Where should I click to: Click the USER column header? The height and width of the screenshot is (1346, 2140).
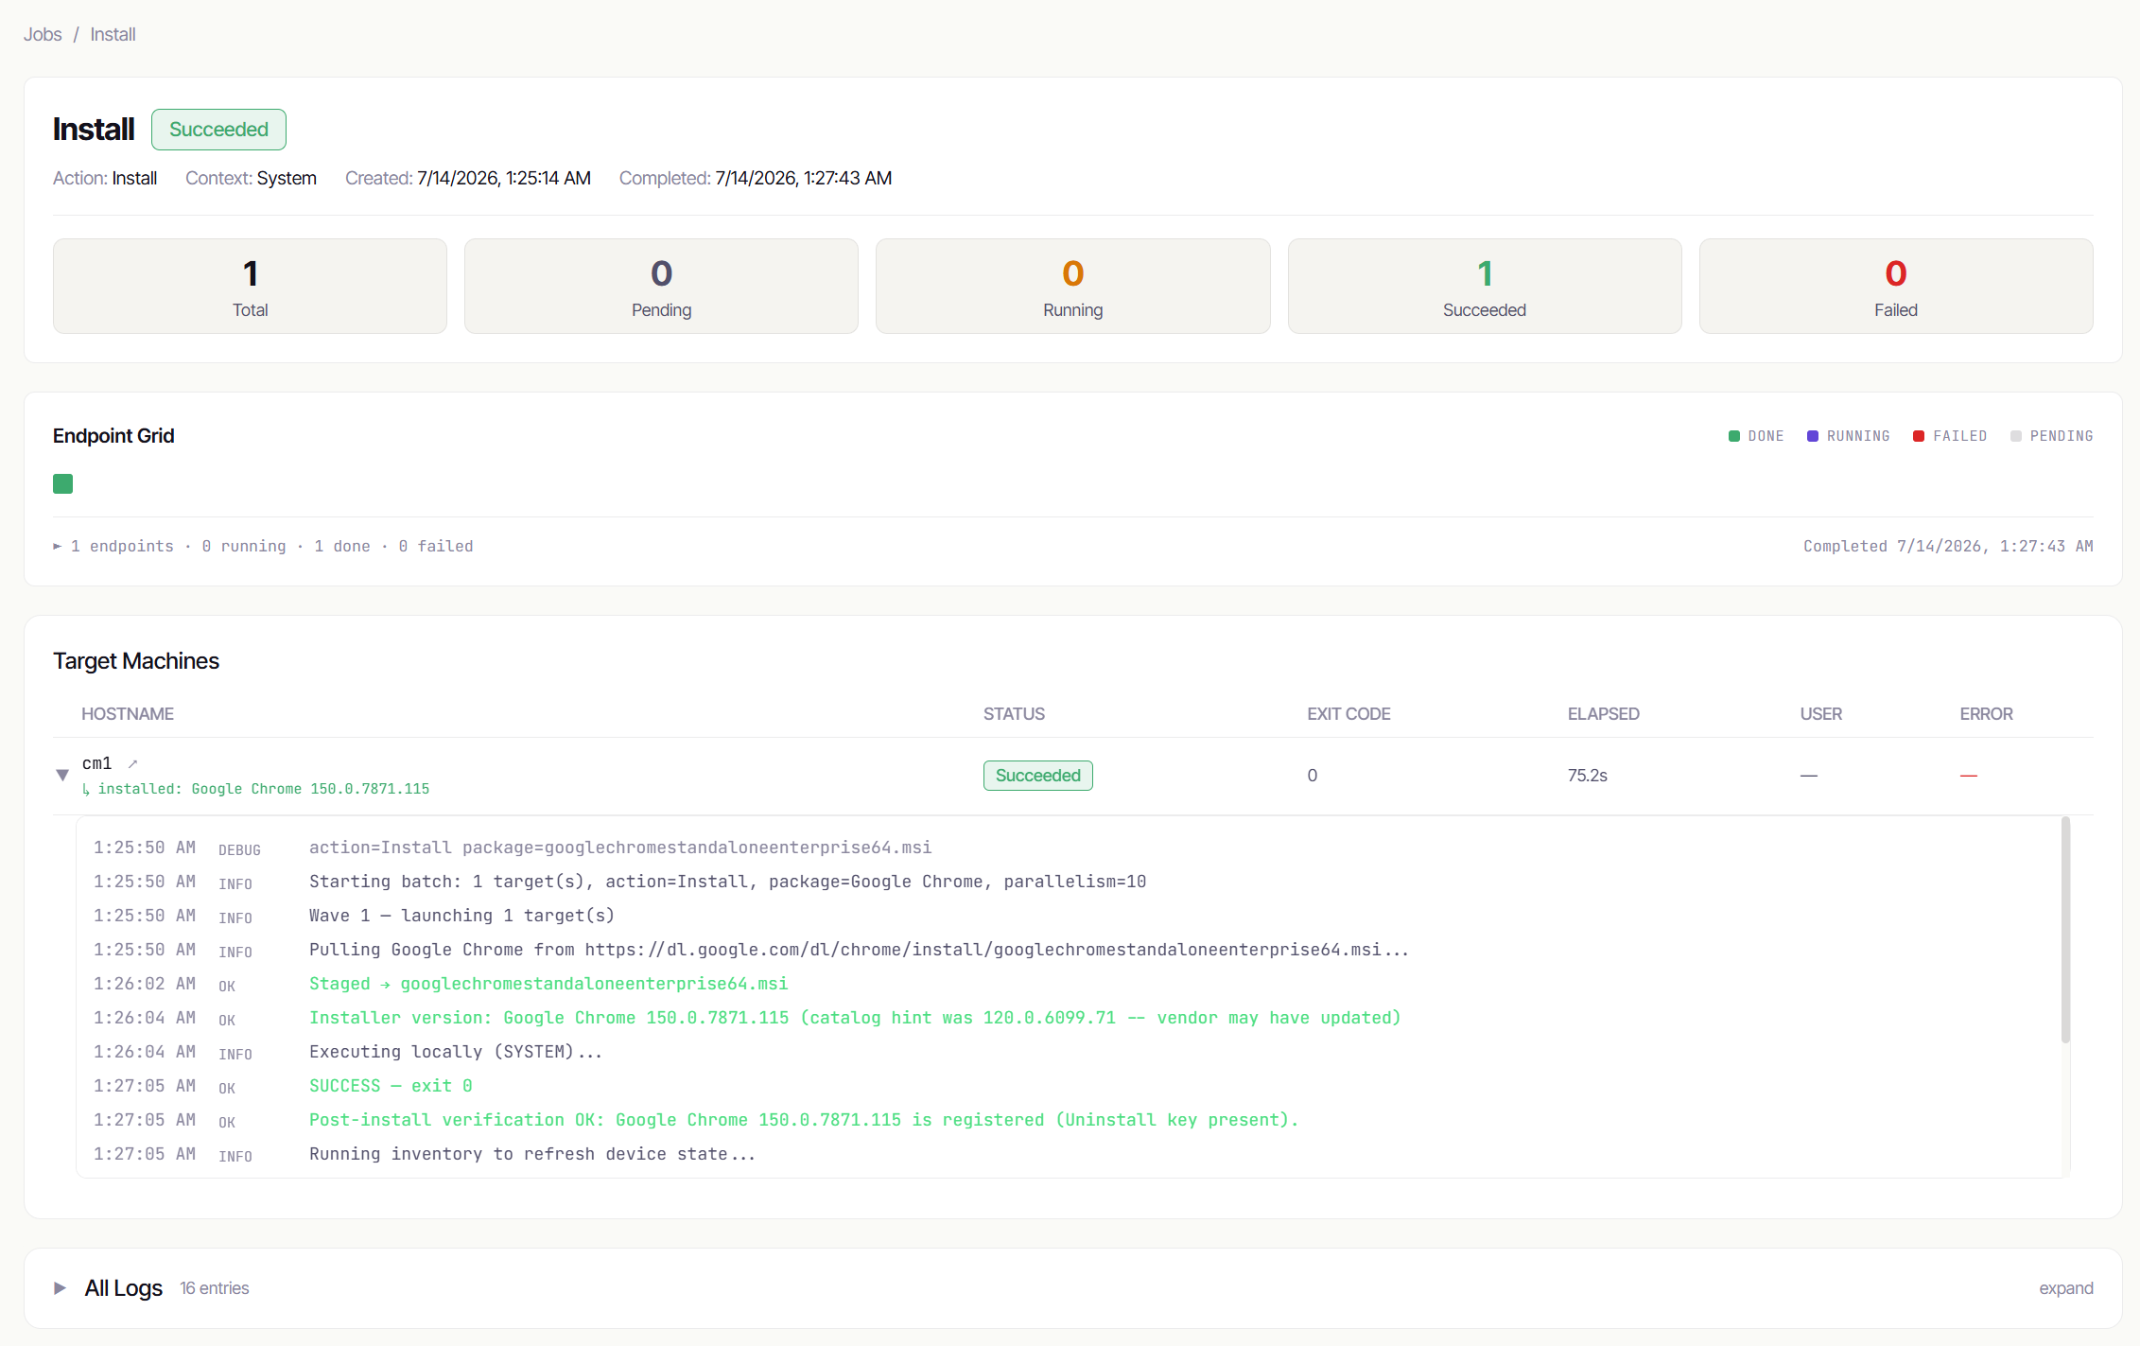tap(1820, 714)
